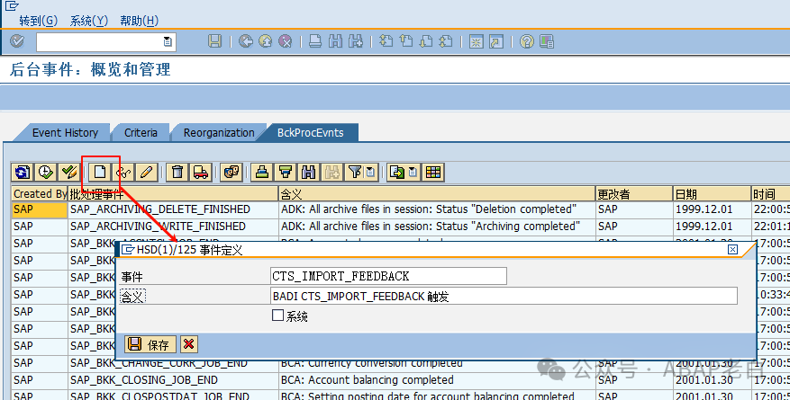The width and height of the screenshot is (790, 400).
Task: Click the Enter checkmark icon in the SAP toolbar
Action: coord(17,41)
